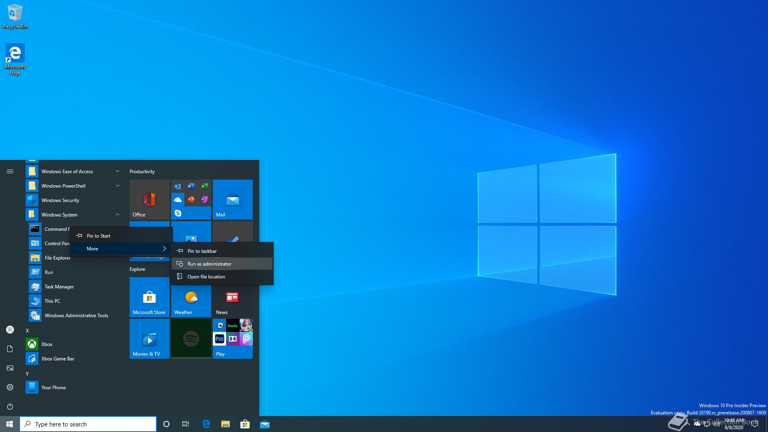This screenshot has width=768, height=432.
Task: Open Pictures icon in Start sidebar
Action: [x=10, y=368]
